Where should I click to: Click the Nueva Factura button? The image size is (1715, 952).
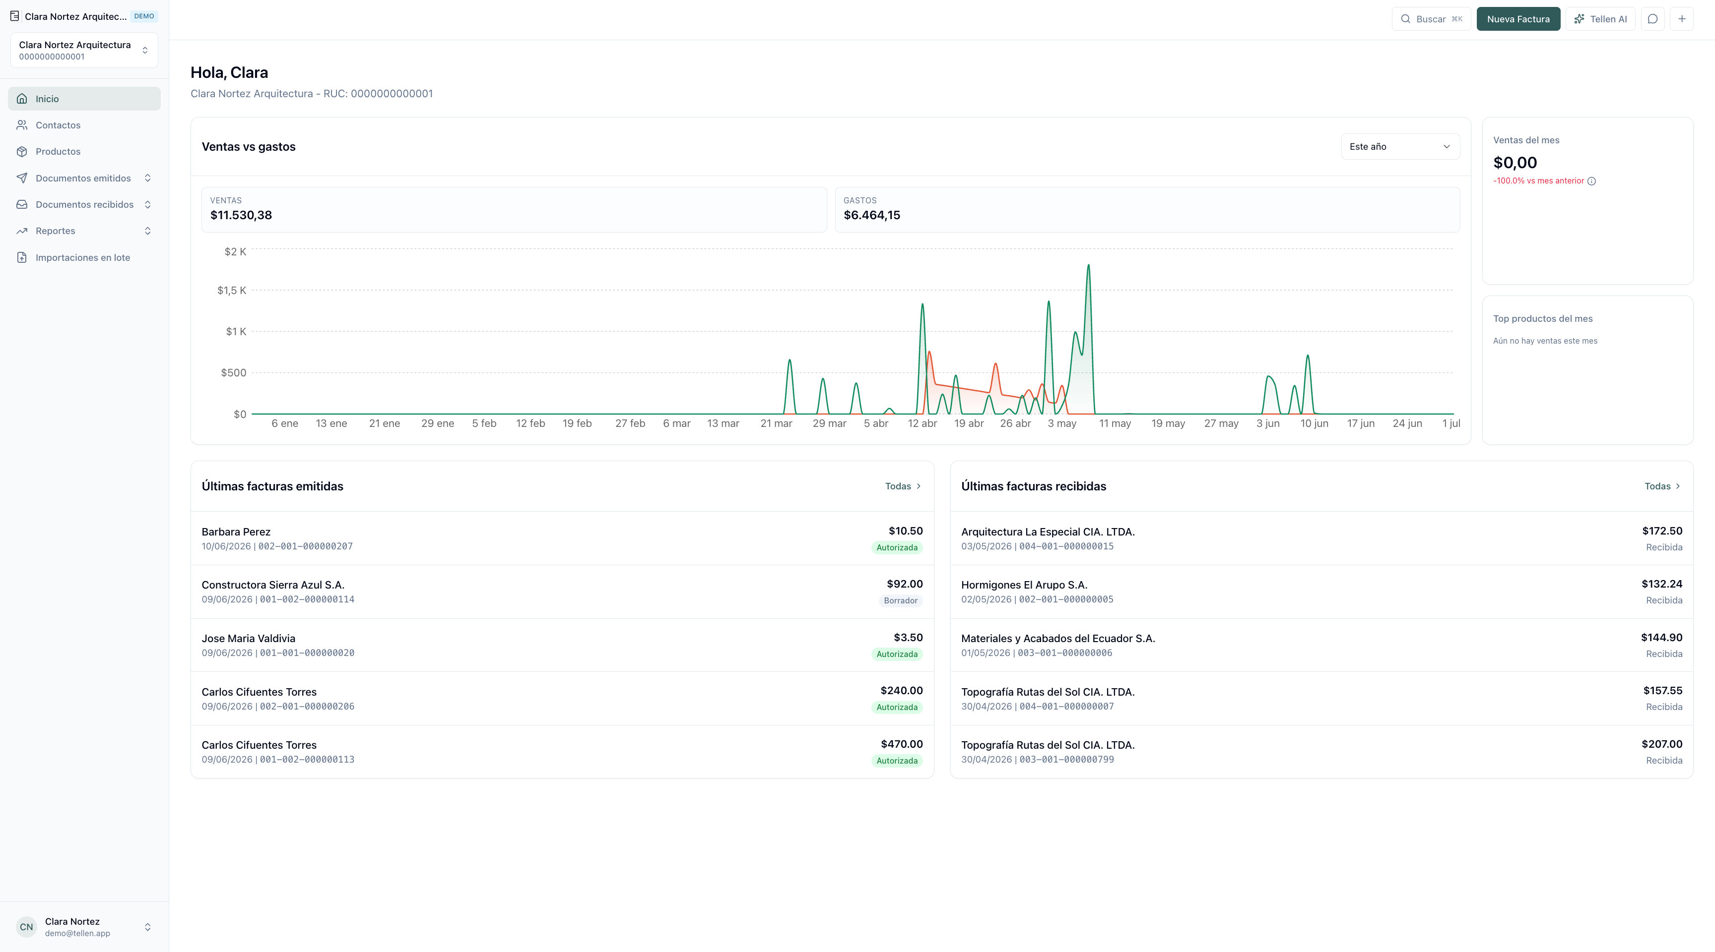[x=1518, y=19]
